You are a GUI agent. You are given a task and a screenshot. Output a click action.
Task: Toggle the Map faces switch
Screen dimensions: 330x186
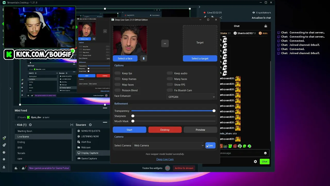pyautogui.click(x=118, y=85)
